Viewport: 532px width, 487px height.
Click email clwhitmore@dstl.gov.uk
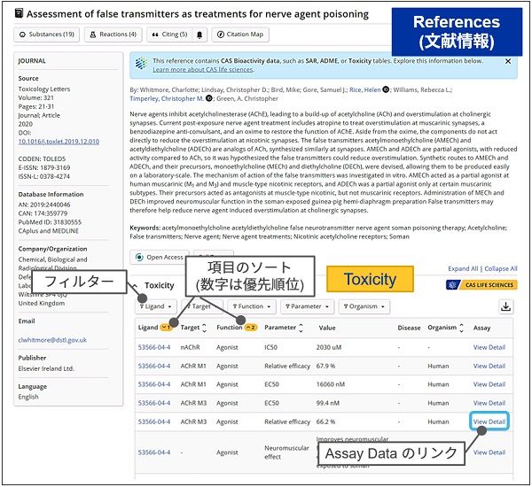click(x=52, y=340)
